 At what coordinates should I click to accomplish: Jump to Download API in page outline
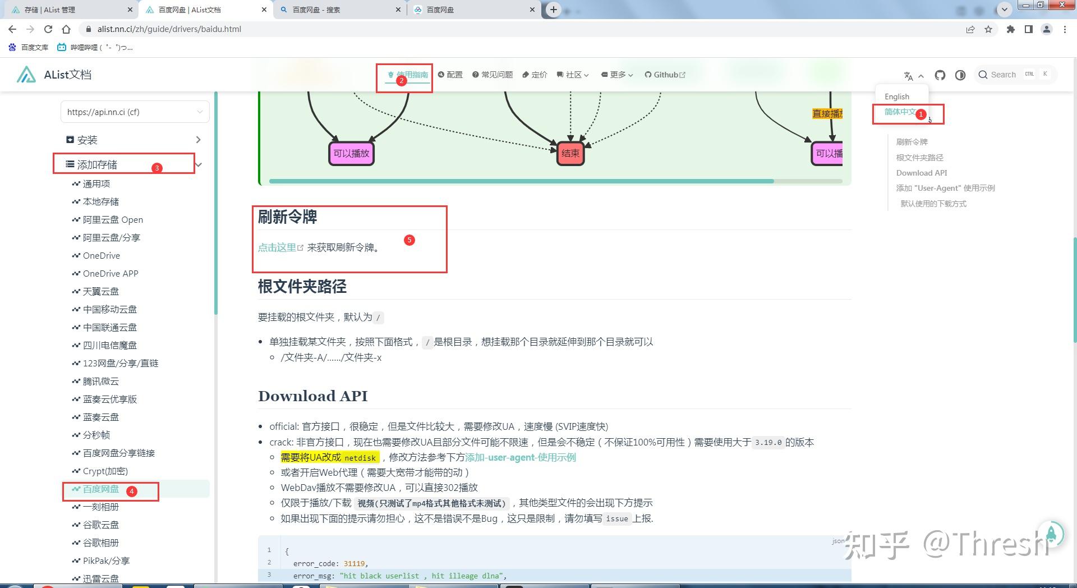tap(921, 173)
